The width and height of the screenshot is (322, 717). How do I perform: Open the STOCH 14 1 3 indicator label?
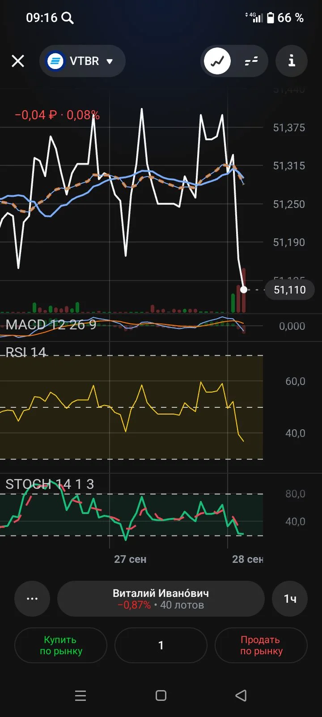point(50,484)
